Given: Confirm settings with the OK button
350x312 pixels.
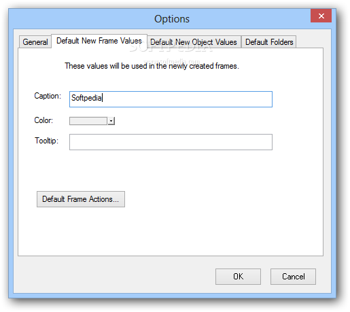Looking at the screenshot, I should 238,277.
